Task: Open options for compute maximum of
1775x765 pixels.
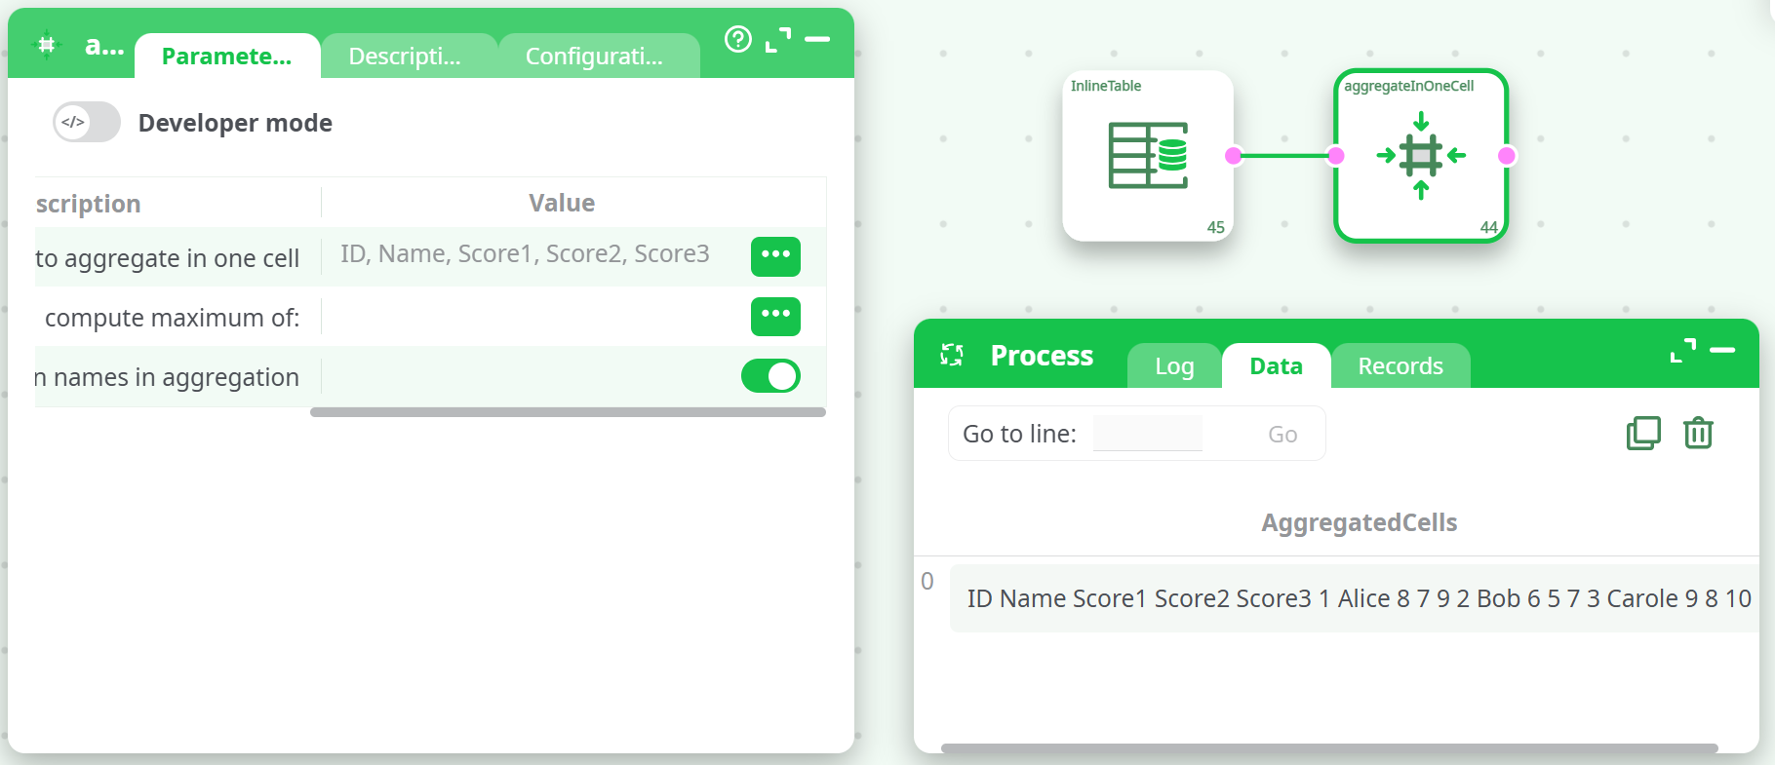Action: 775,316
